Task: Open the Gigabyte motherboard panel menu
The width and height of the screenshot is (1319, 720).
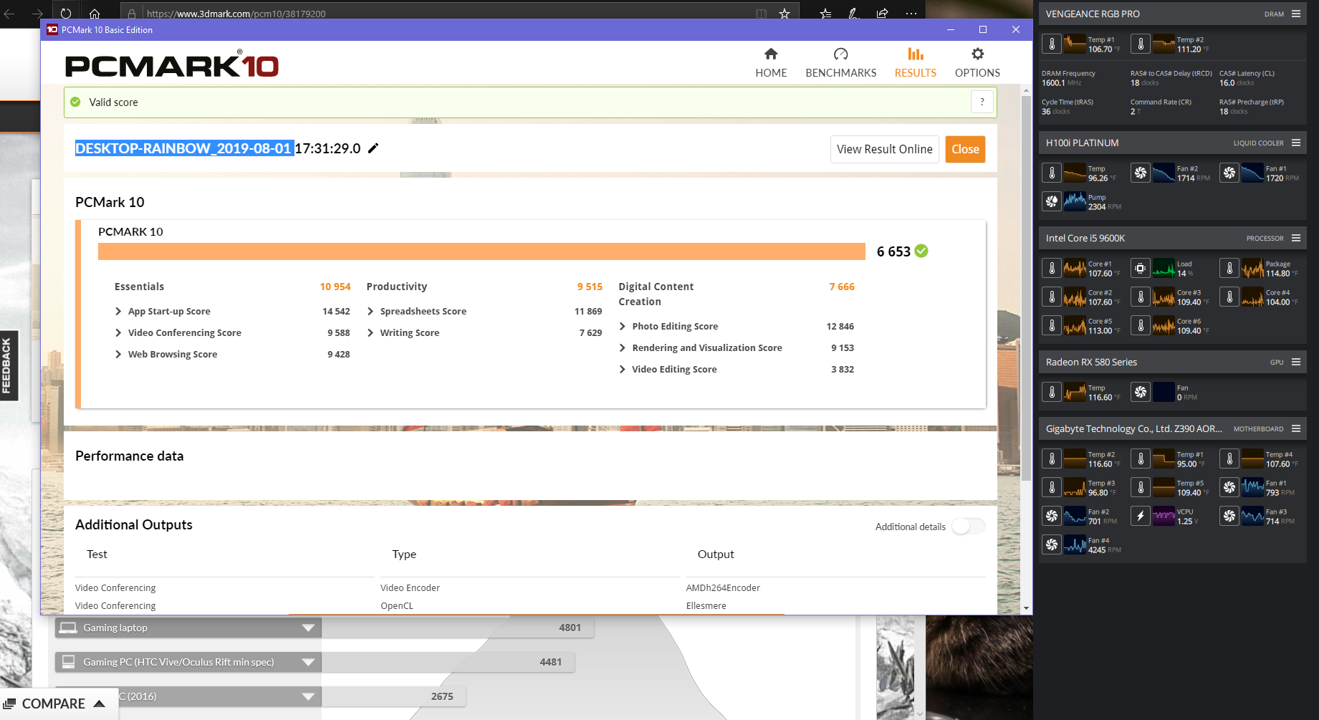Action: (1296, 428)
